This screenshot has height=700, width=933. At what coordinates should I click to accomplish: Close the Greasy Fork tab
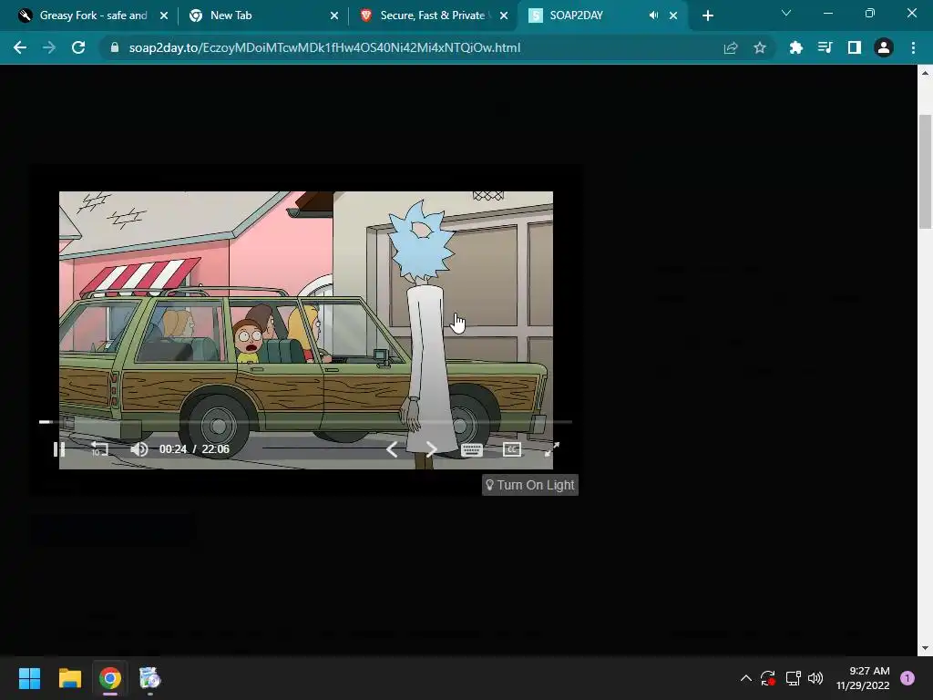(164, 15)
